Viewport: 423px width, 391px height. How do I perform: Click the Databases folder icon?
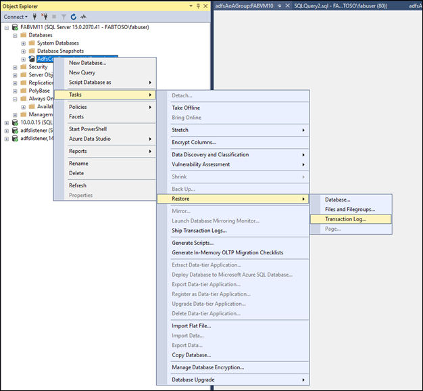(24, 35)
